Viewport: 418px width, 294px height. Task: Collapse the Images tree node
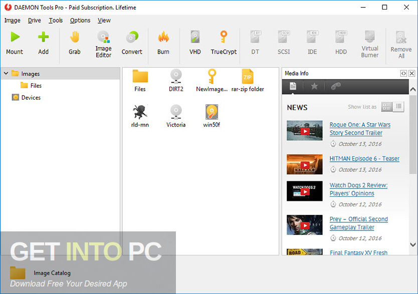click(x=6, y=73)
